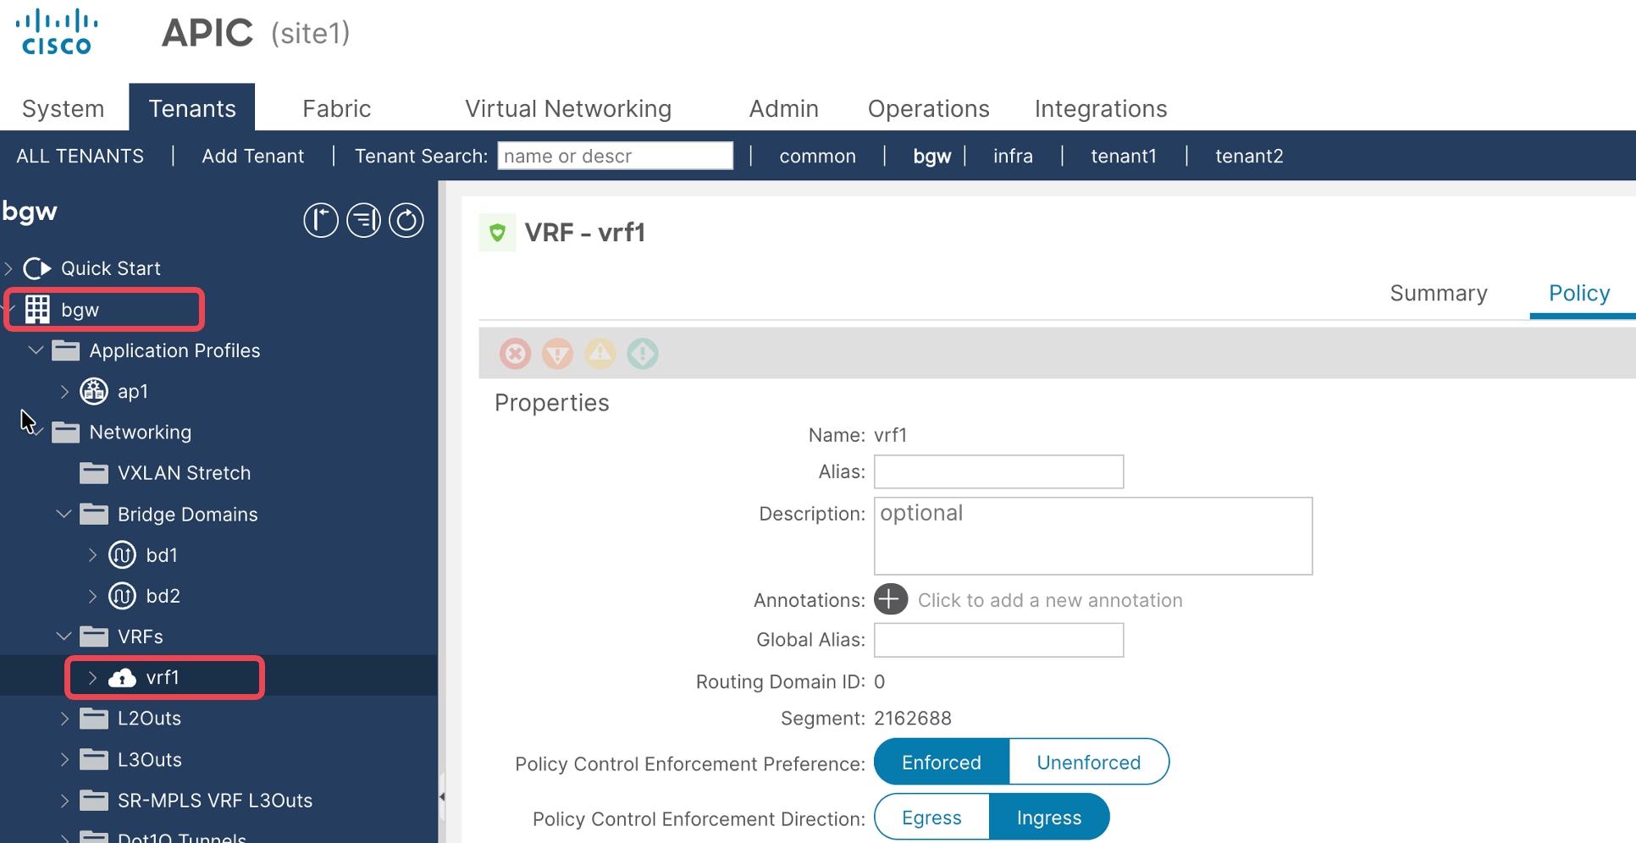Set enforcement direction to Ingress
1636x843 pixels.
point(1048,817)
